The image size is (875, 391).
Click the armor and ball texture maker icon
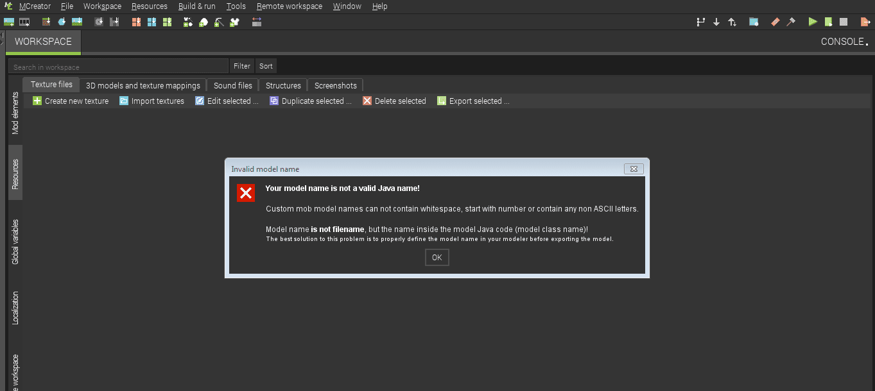click(188, 22)
